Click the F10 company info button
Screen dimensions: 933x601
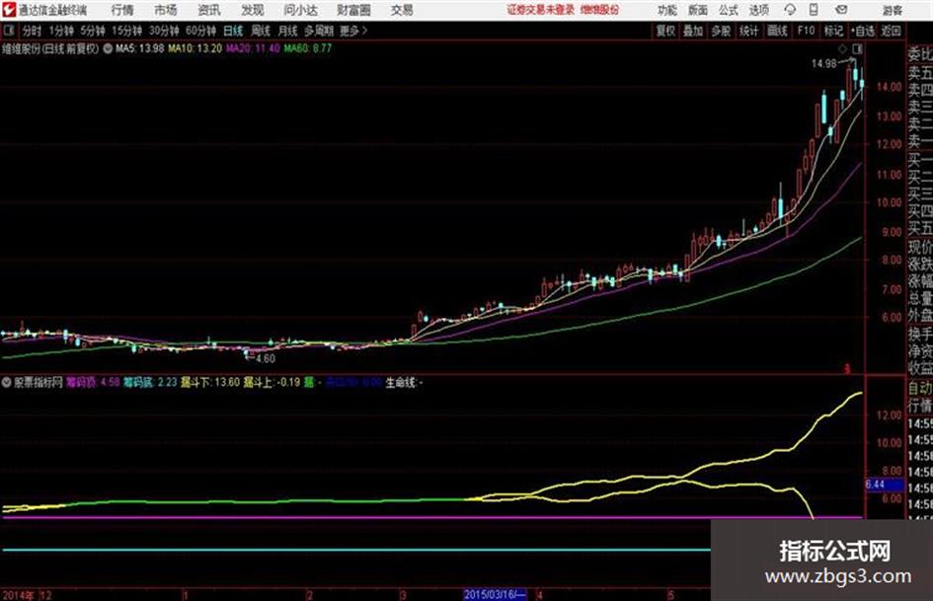[806, 31]
